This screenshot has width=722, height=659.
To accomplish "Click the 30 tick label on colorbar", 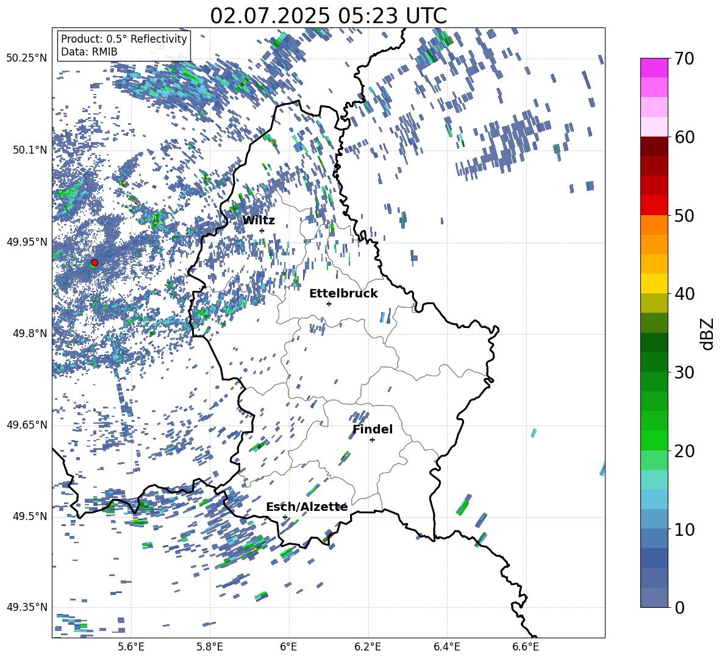I will point(684,372).
